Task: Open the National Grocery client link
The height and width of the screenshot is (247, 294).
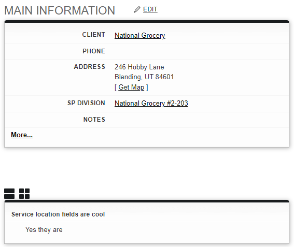Action: click(140, 35)
